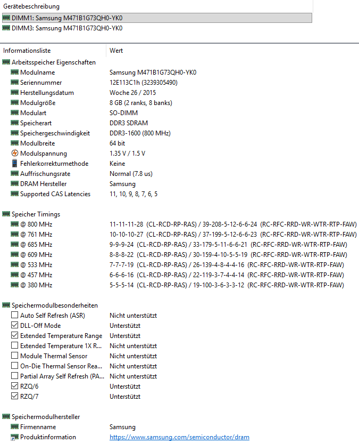Click the Speicher Timings section icon
The height and width of the screenshot is (443, 359).
[x=6, y=214]
